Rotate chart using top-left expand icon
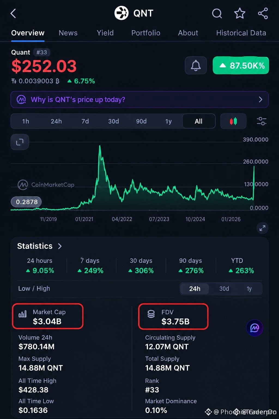Screen dimensions: 279x419 pyautogui.click(x=20, y=142)
